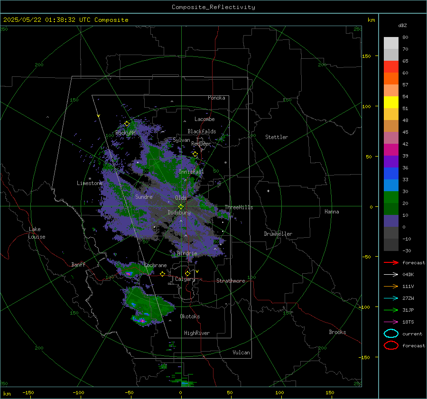
Task: Click the magenta 18TS arrow icon
Action: point(391,322)
